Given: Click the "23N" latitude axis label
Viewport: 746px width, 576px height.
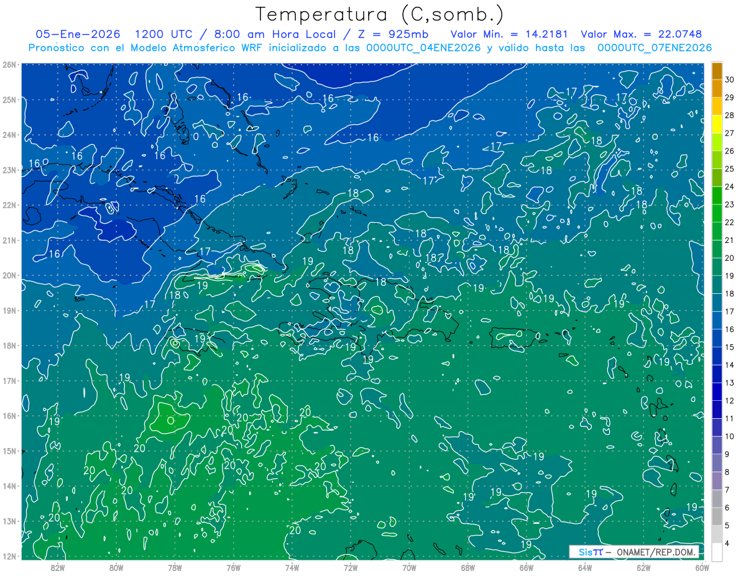Looking at the screenshot, I should point(9,170).
